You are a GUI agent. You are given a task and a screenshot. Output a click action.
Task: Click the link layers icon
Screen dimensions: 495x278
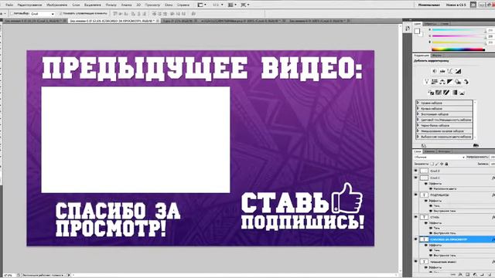click(454, 275)
